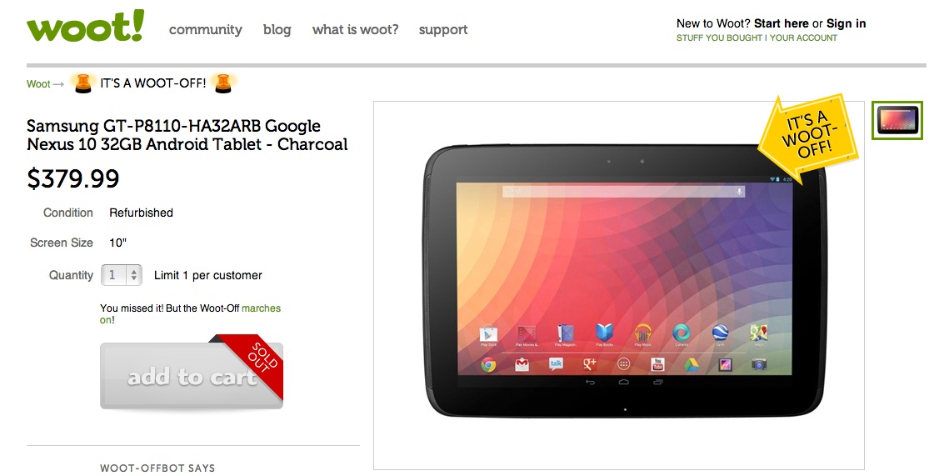939x476 pixels.
Task: Click the Start here link
Action: pyautogui.click(x=781, y=23)
